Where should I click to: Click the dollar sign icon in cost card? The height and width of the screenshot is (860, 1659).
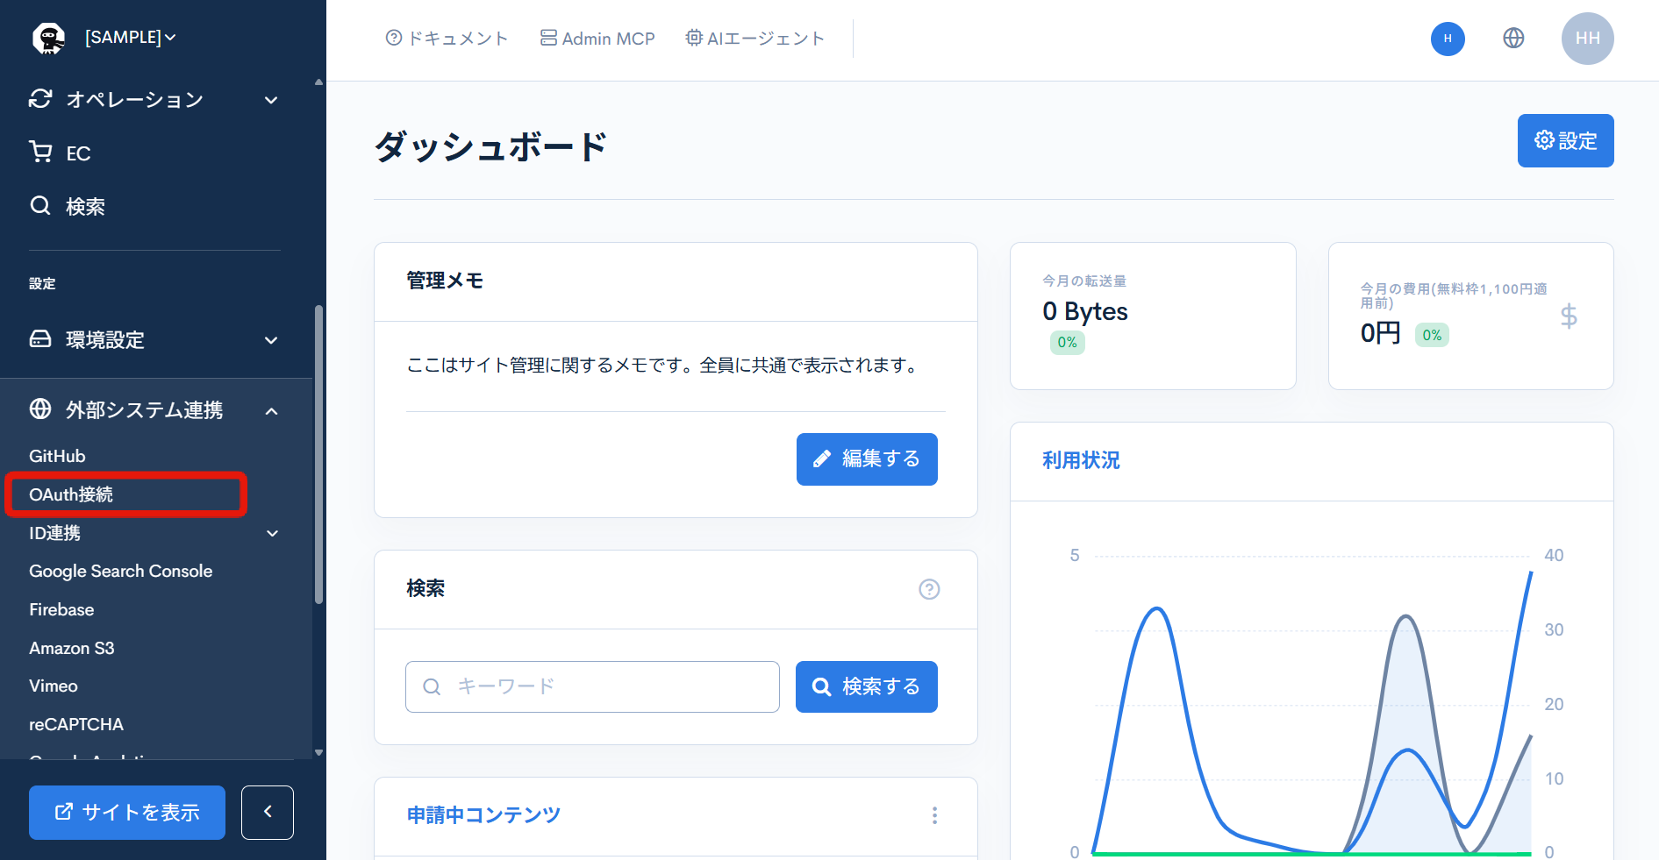pos(1569,316)
